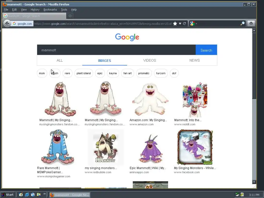Open the History menu
Viewport: 264px width, 198px height.
[35, 10]
